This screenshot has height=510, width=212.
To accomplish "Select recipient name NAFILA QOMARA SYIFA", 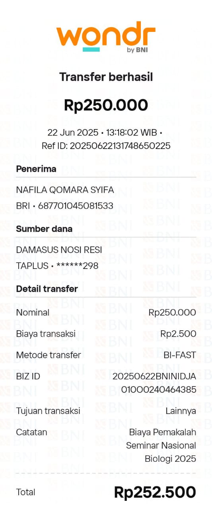I will coord(65,190).
